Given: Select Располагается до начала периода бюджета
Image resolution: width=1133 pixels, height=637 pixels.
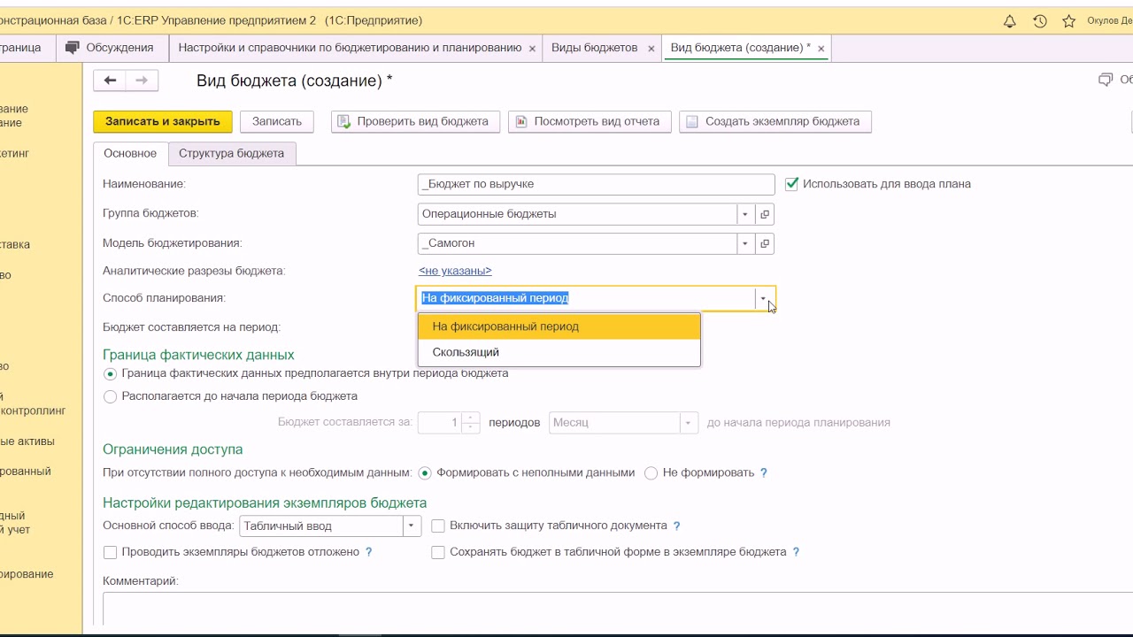Looking at the screenshot, I should coord(111,397).
